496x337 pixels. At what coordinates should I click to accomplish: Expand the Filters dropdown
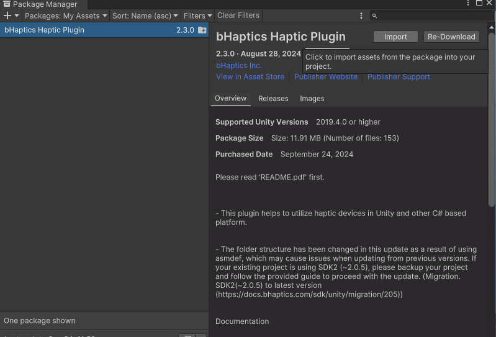197,16
